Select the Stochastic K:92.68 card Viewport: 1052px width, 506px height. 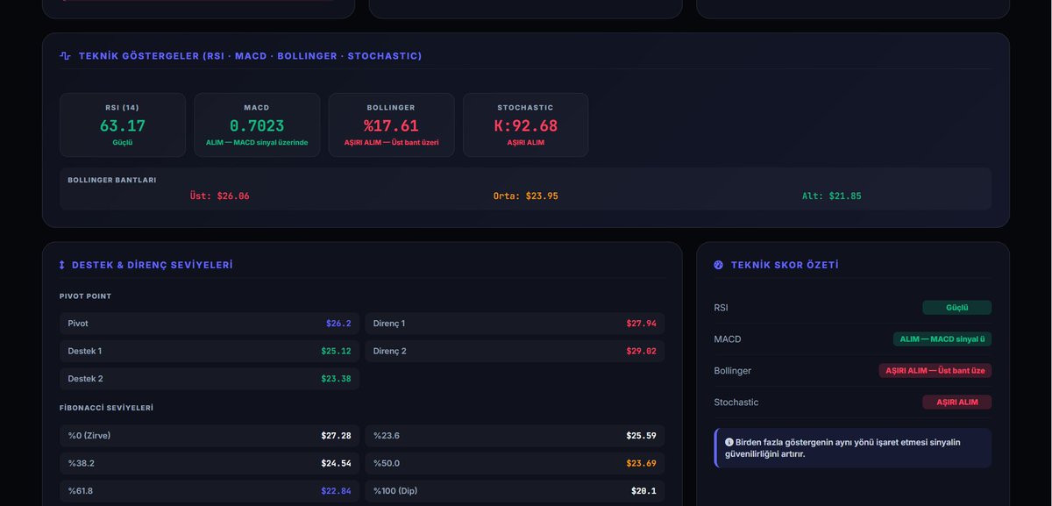tap(526, 125)
